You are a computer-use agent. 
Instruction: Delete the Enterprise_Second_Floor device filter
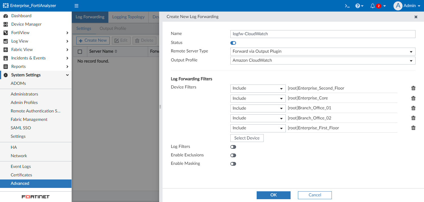coord(413,88)
